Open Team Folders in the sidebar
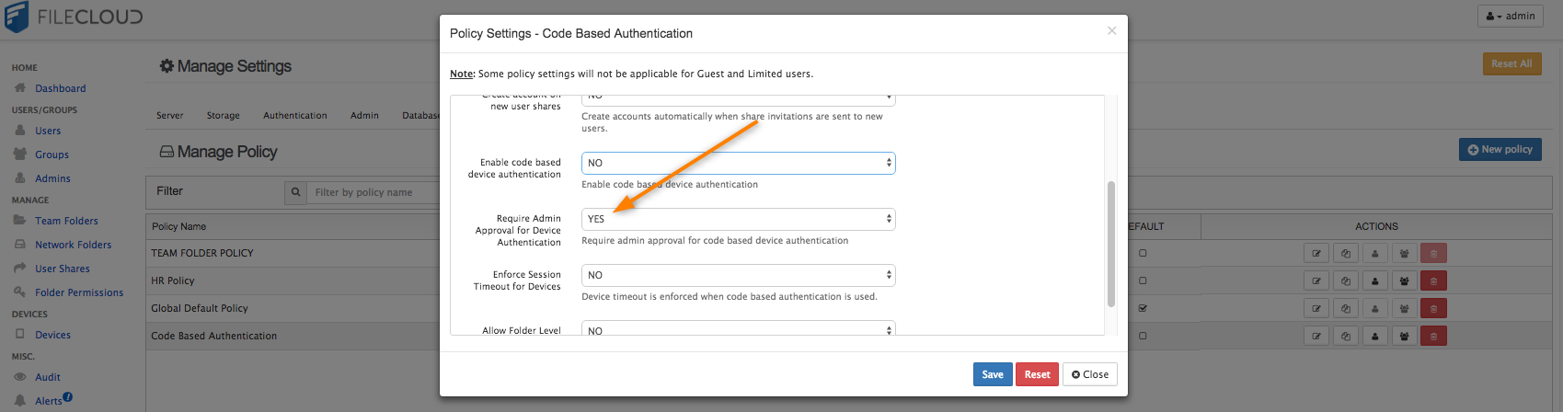Image resolution: width=1563 pixels, height=412 pixels. (x=66, y=221)
